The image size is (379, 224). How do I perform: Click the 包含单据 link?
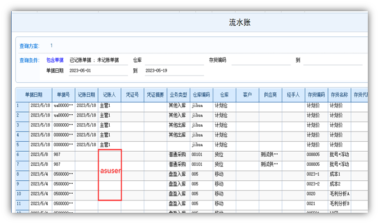pyautogui.click(x=55, y=60)
